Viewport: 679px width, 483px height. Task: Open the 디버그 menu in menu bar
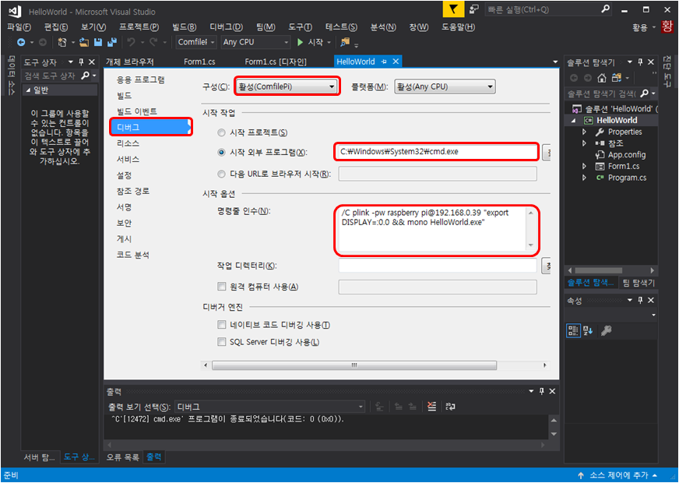point(226,26)
